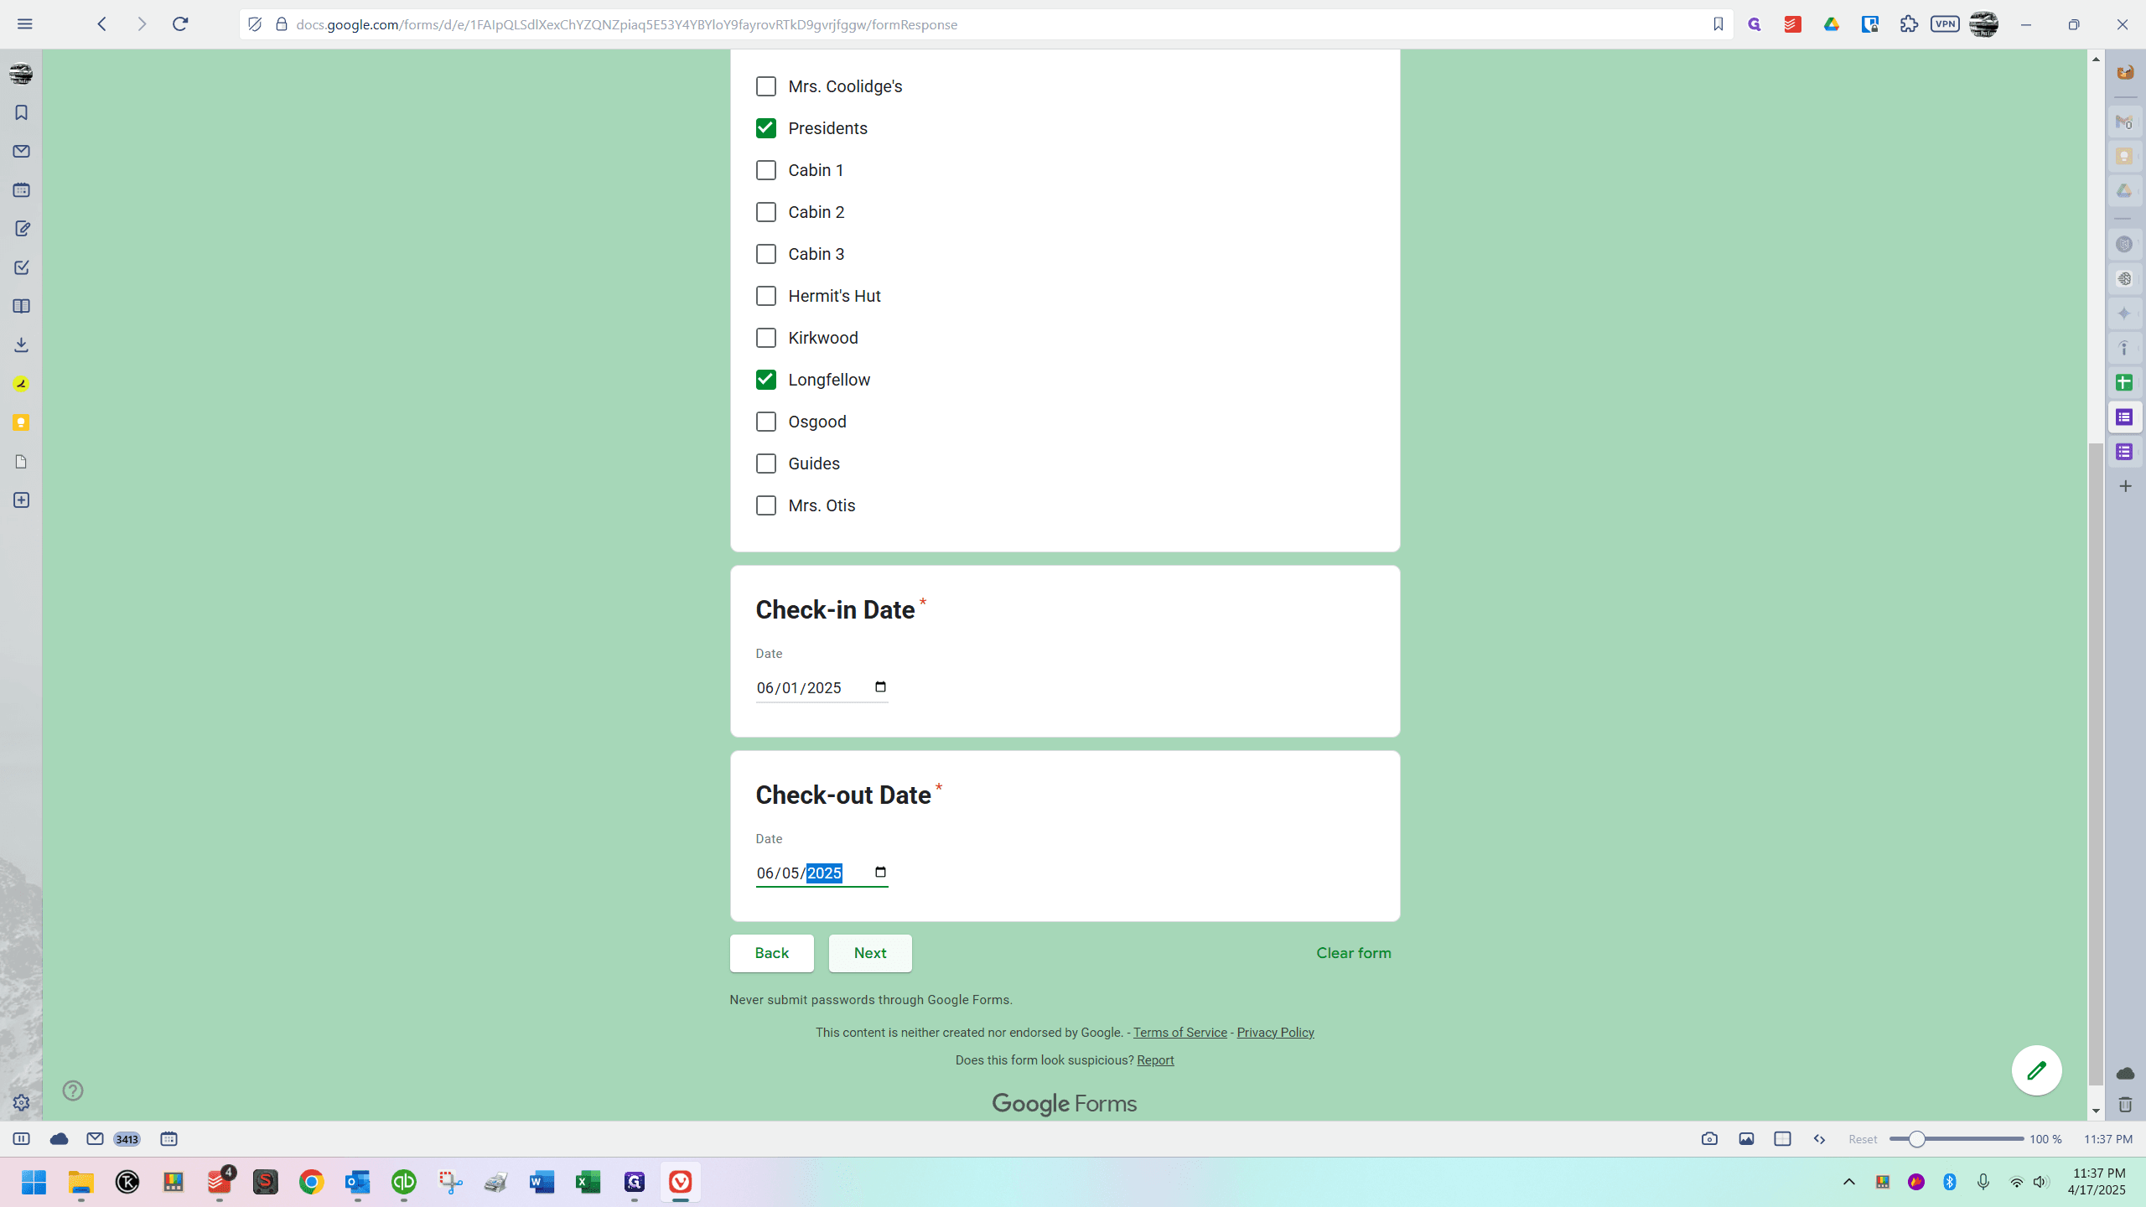Check the Osgood checkbox
This screenshot has height=1207, width=2146.
765,422
